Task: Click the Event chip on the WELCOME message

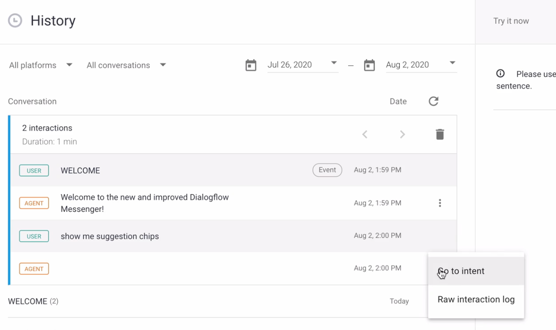Action: (x=327, y=170)
